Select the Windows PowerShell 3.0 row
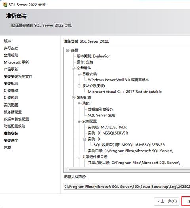The width and height of the screenshot is (190, 208). pos(118,80)
